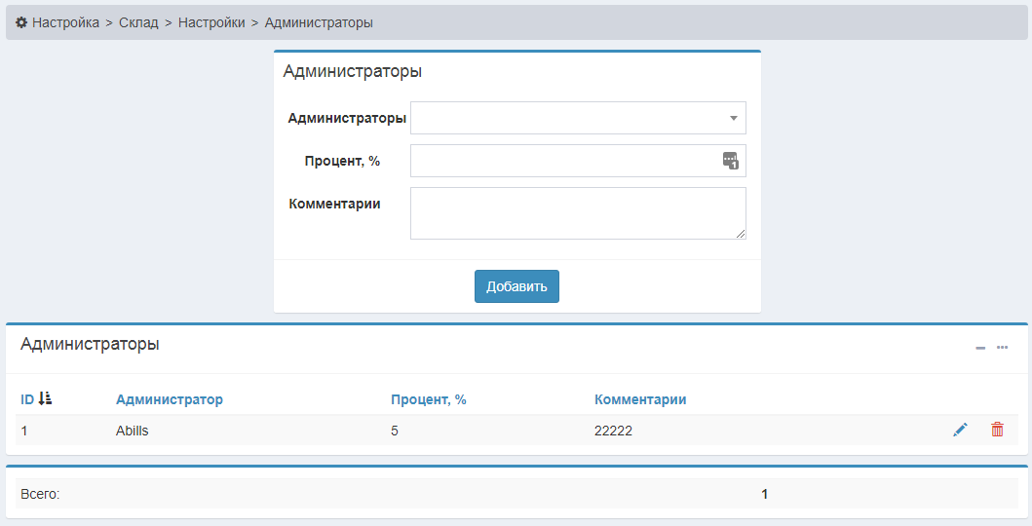Sort by the Администратор column header
The height and width of the screenshot is (526, 1032).
click(x=170, y=399)
